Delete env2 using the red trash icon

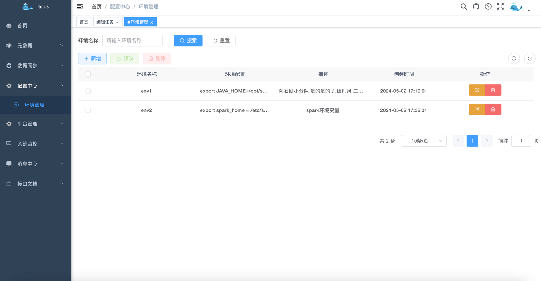pyautogui.click(x=493, y=109)
